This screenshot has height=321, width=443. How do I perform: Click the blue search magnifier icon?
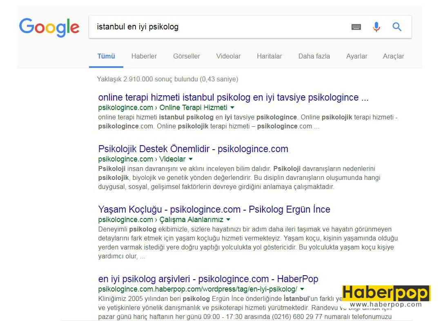coord(397,27)
